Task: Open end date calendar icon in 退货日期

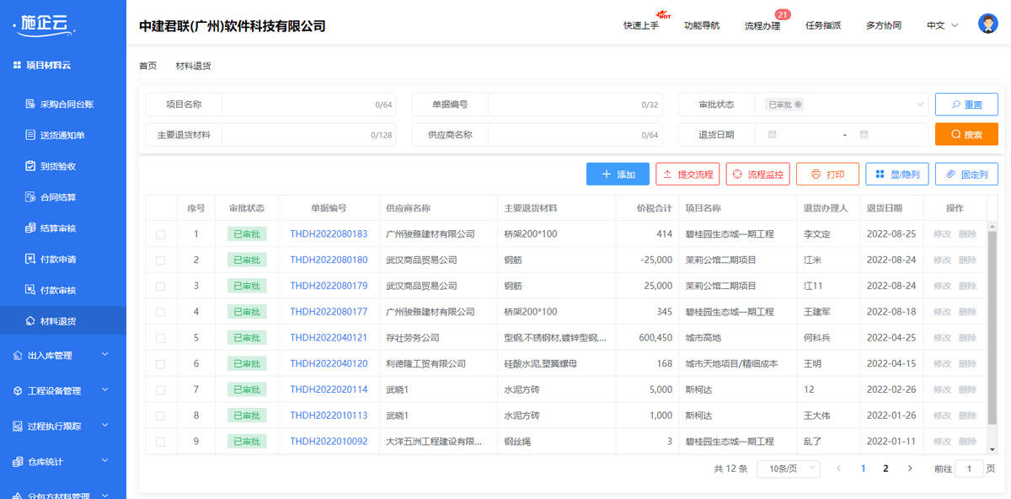Action: (x=864, y=135)
